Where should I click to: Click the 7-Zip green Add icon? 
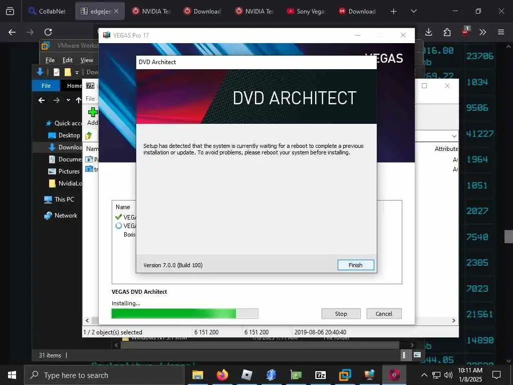pyautogui.click(x=93, y=112)
